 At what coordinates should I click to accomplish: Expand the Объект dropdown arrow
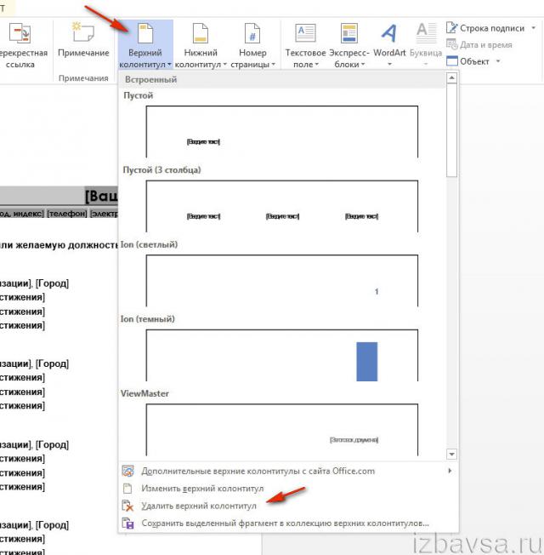498,61
